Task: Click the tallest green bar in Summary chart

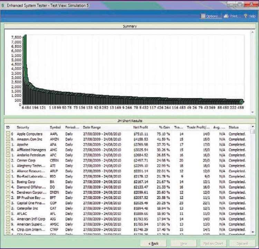Action: click(x=25, y=69)
